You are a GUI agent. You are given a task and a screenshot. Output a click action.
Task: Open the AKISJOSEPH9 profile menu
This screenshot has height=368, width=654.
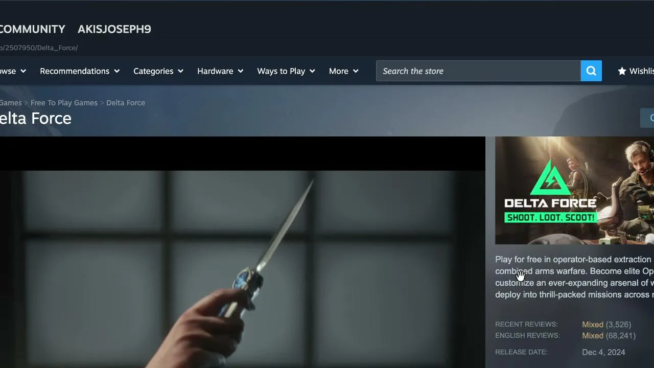coord(114,29)
